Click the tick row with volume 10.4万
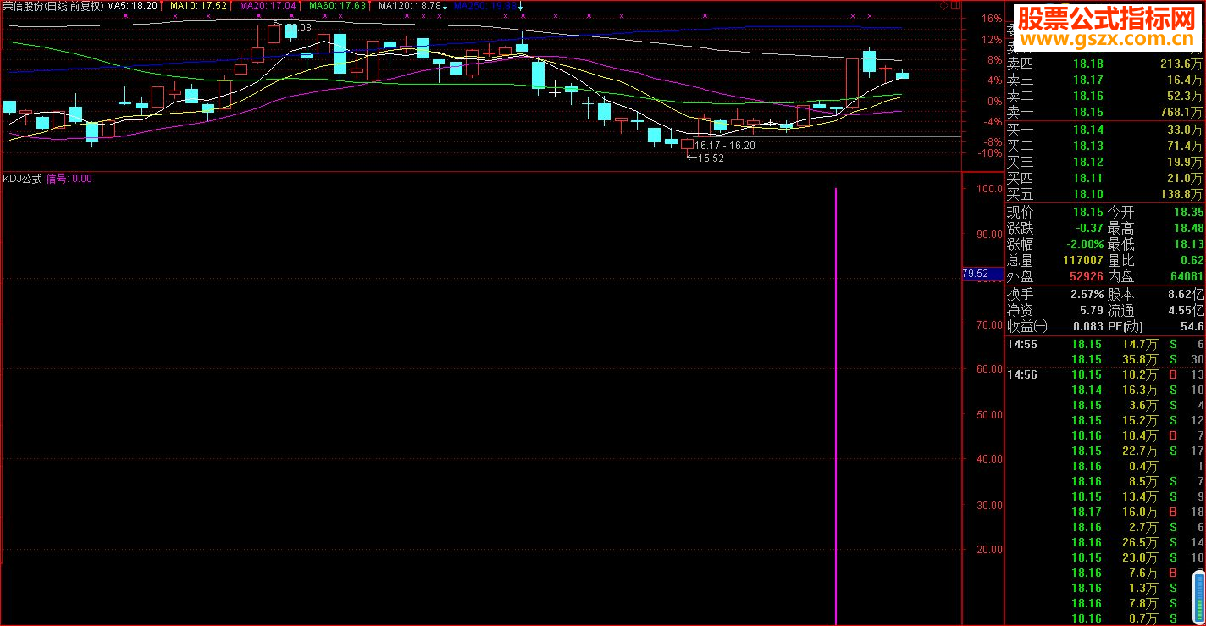Screen dimensions: 1206x626 (x=1104, y=435)
